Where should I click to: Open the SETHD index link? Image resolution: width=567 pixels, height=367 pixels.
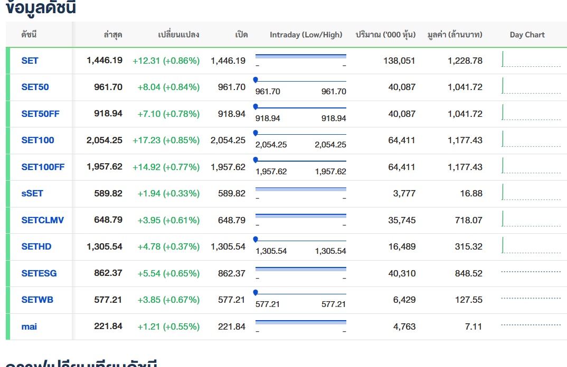click(x=36, y=246)
